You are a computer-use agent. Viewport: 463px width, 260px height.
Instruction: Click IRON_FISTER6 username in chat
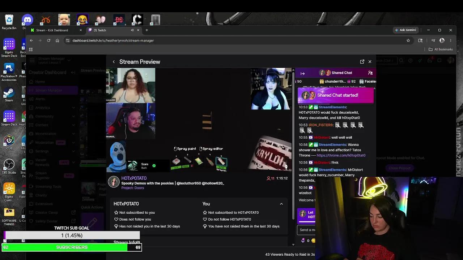[320, 125]
